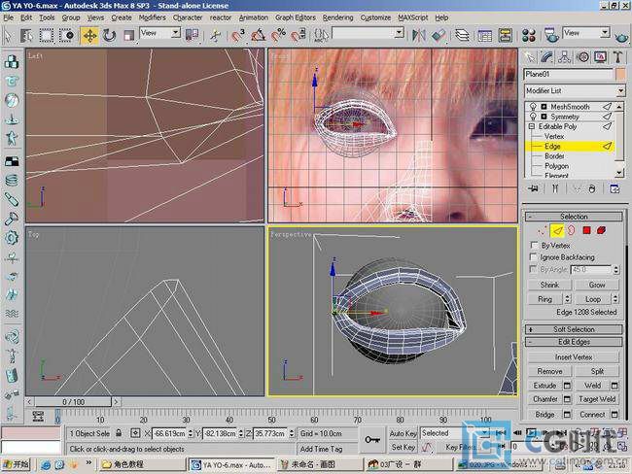Open the Curve Editor icon

484,35
